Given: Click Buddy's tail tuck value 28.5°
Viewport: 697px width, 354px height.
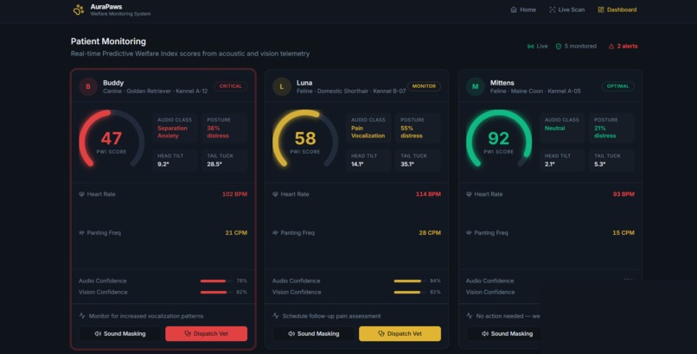Looking at the screenshot, I should pos(214,164).
